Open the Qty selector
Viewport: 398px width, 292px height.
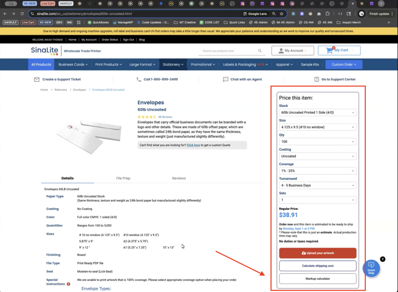[317, 142]
